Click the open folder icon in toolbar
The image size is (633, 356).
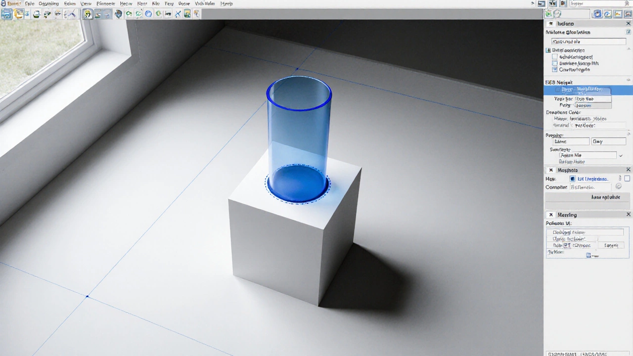(x=19, y=14)
